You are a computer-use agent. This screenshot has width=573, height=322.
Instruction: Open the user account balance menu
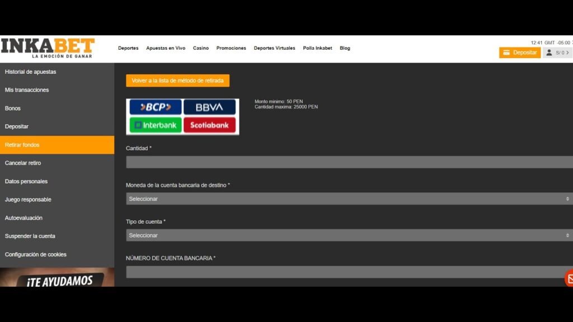(x=558, y=53)
